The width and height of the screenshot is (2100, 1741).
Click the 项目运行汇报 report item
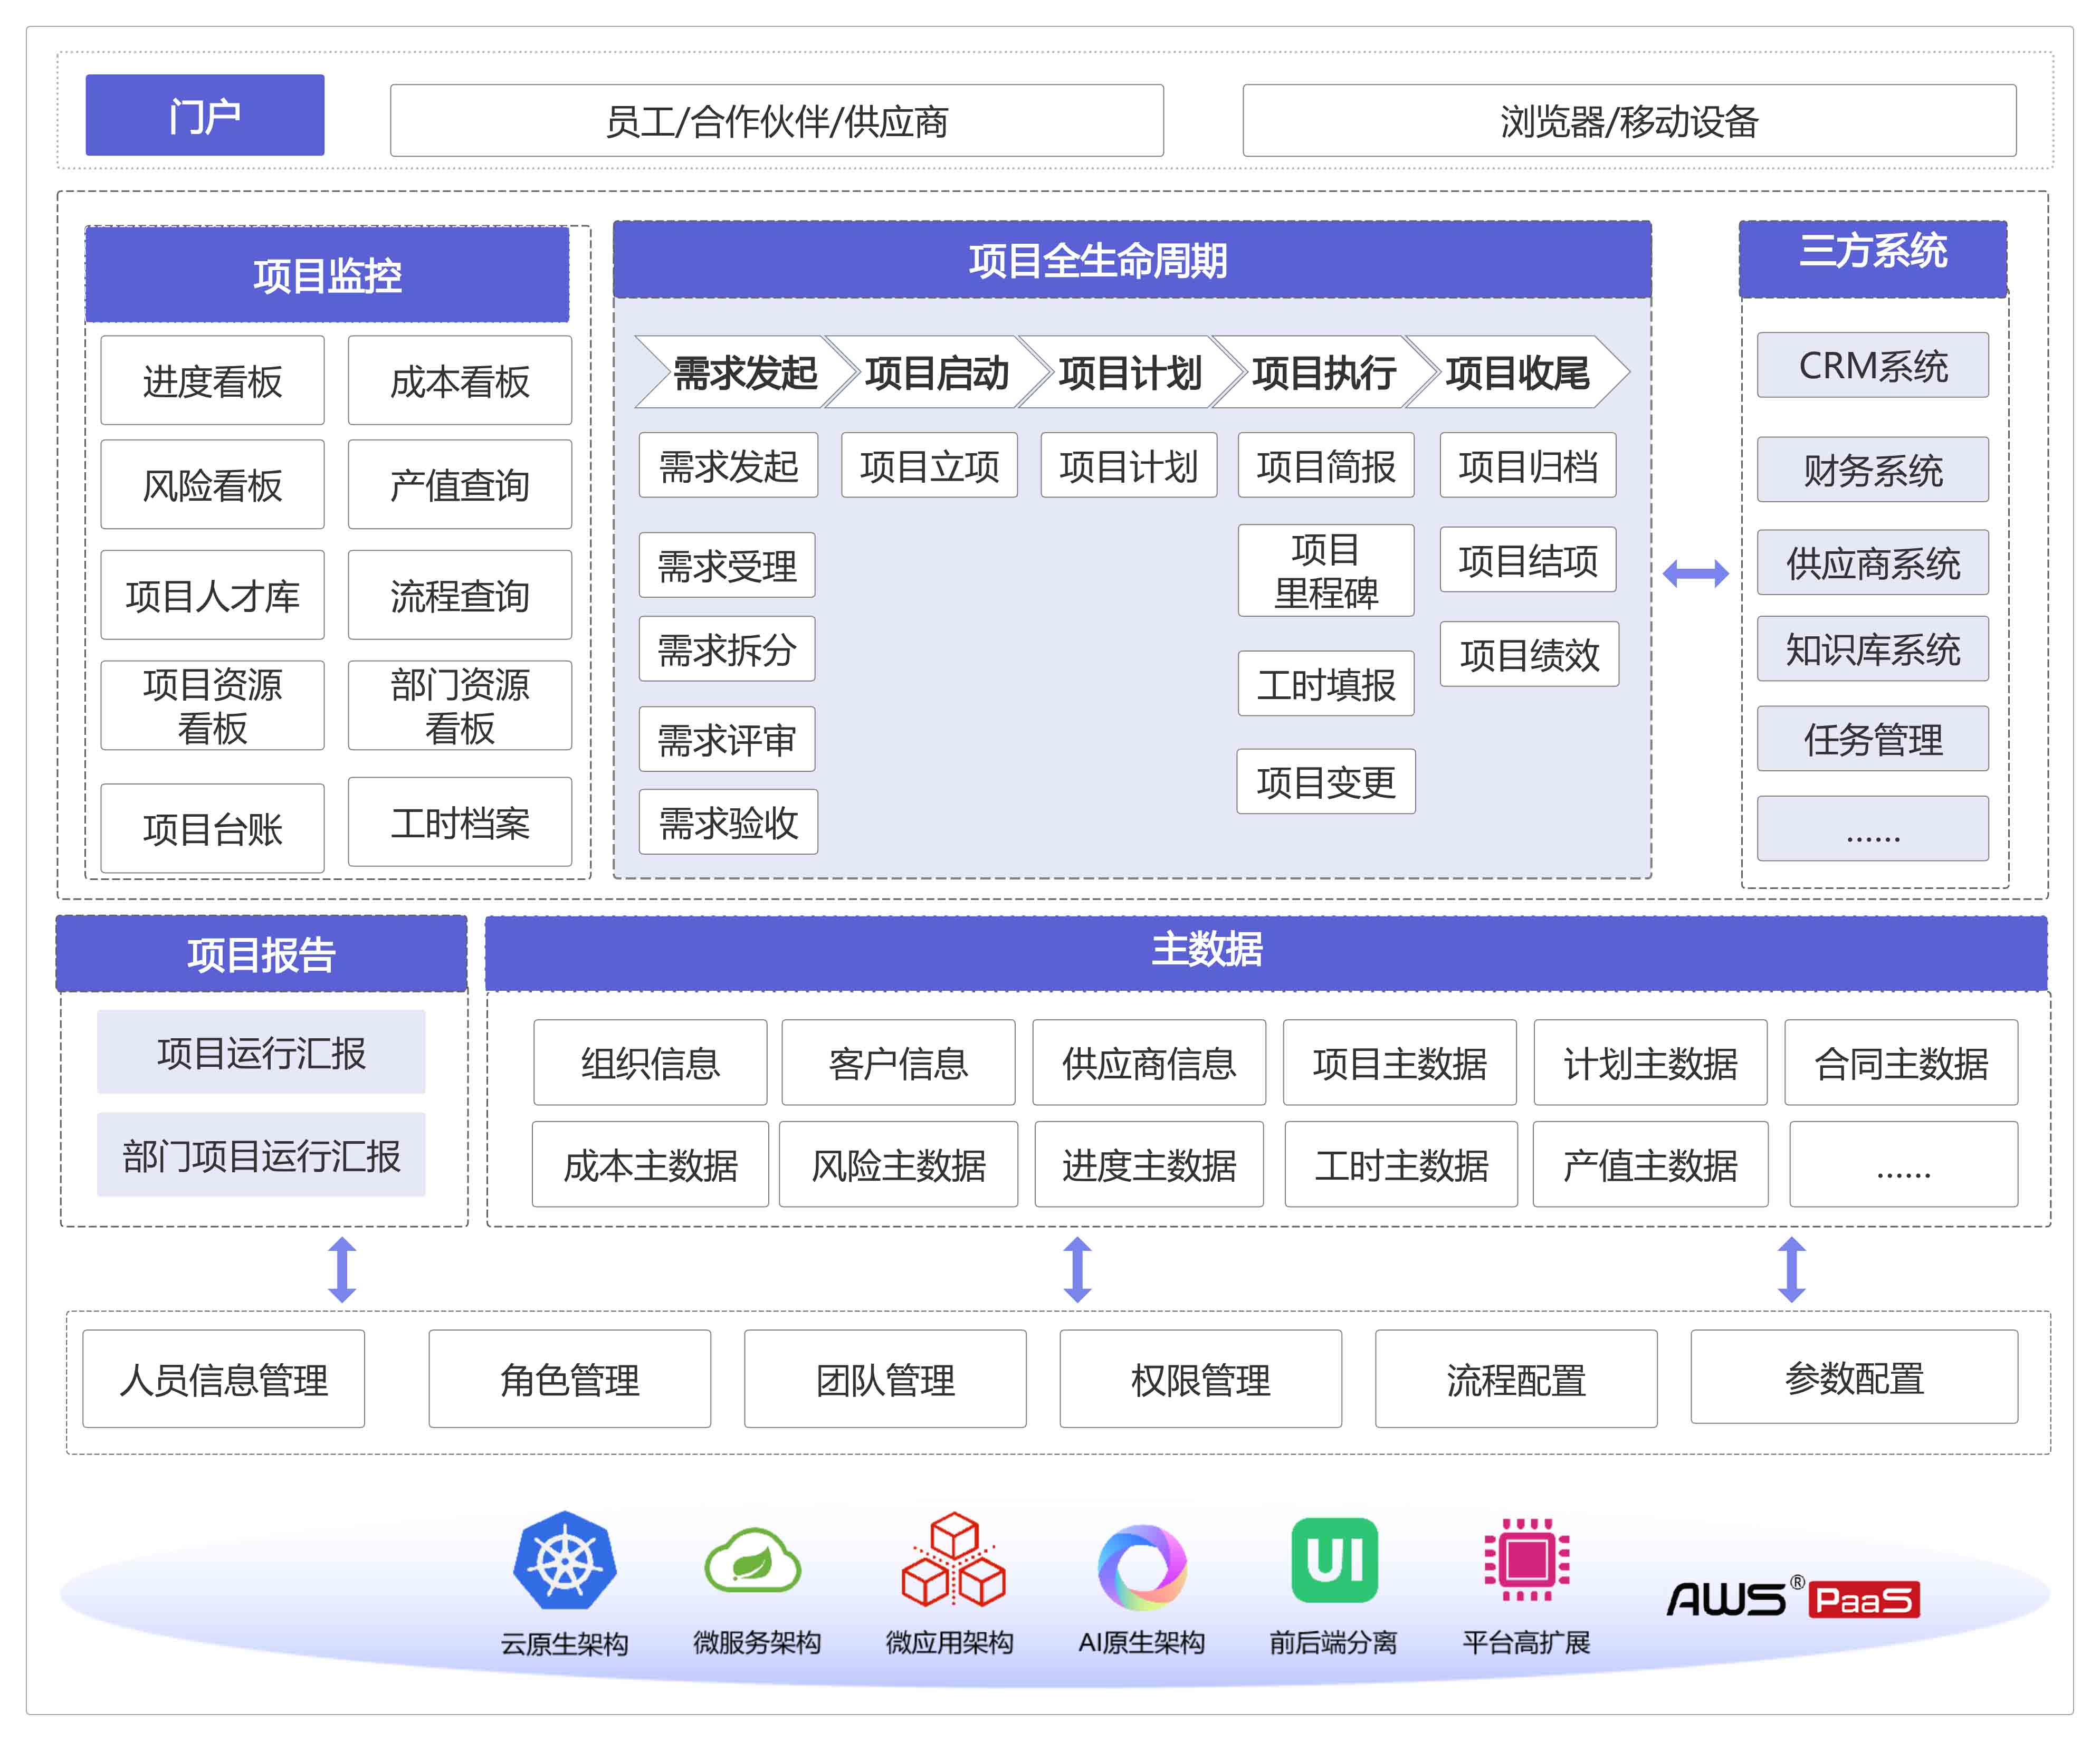point(261,1052)
